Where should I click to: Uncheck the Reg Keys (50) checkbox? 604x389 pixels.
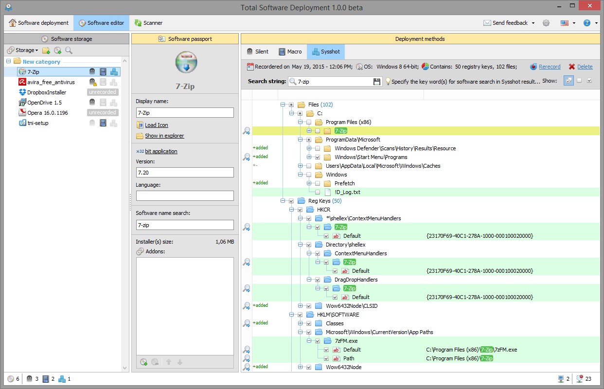tap(291, 201)
